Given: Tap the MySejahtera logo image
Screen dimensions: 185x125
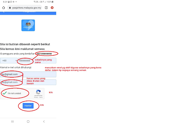Looking at the screenshot, I should pos(28,25).
